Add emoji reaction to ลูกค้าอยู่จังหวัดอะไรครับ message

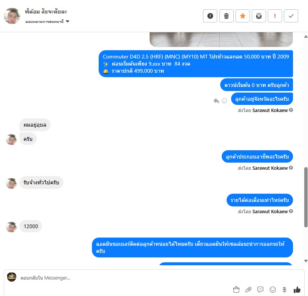pyautogui.click(x=224, y=101)
